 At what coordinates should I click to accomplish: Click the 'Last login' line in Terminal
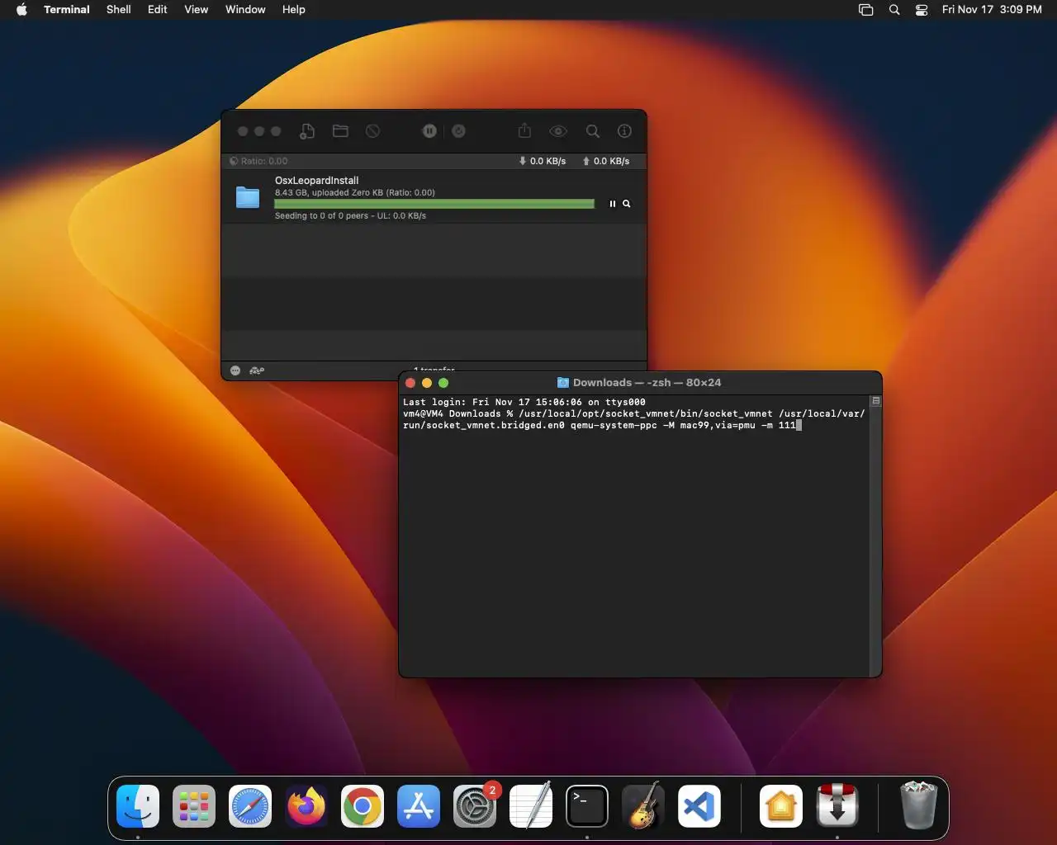tap(524, 402)
